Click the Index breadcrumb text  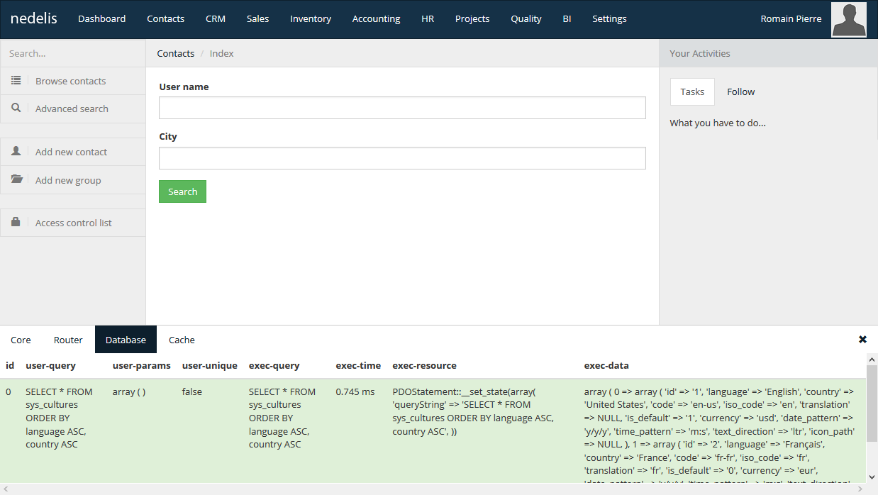[x=221, y=53]
